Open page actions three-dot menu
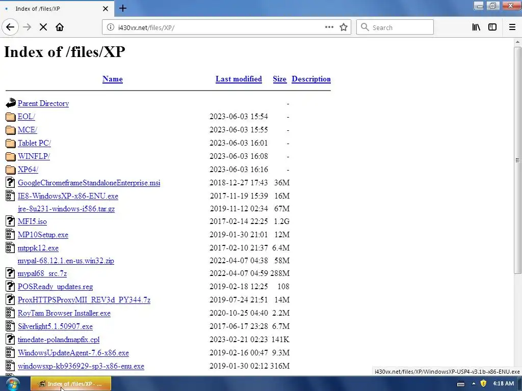Viewport: 522px width, 391px height. pos(329,27)
